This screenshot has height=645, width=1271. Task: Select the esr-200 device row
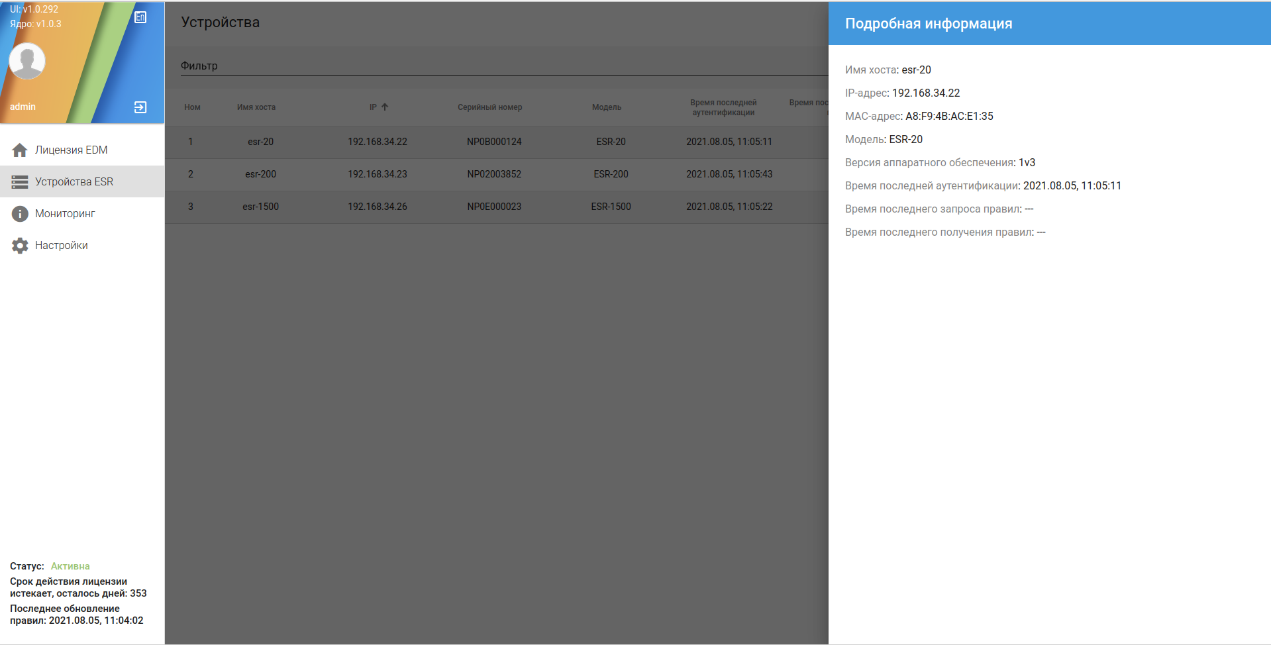(x=497, y=174)
